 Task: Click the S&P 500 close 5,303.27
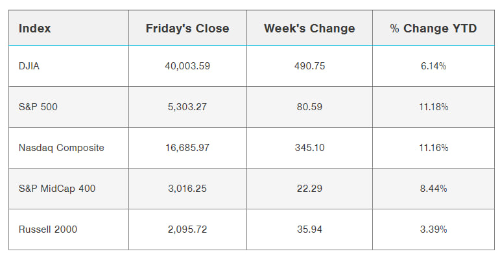[x=187, y=106]
